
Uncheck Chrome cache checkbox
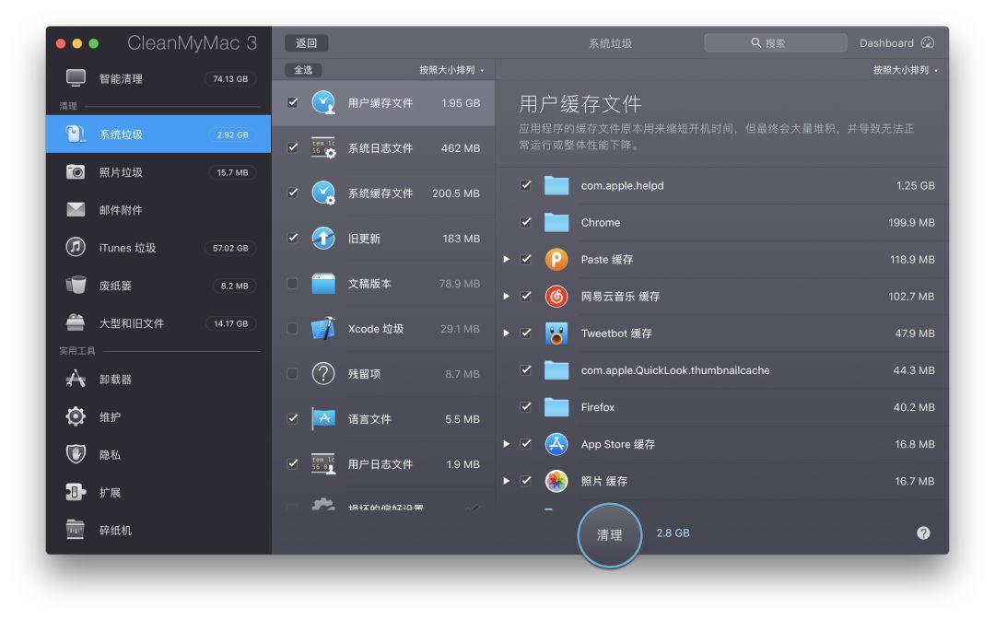click(x=526, y=222)
